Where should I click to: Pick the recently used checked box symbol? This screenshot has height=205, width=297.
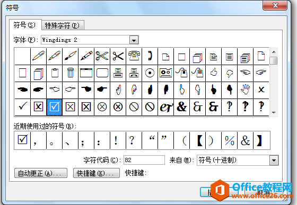click(x=22, y=140)
